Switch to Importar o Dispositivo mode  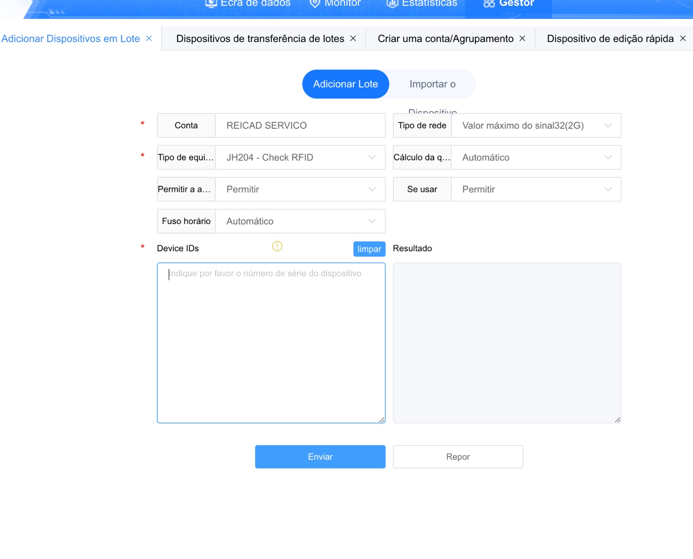point(432,84)
